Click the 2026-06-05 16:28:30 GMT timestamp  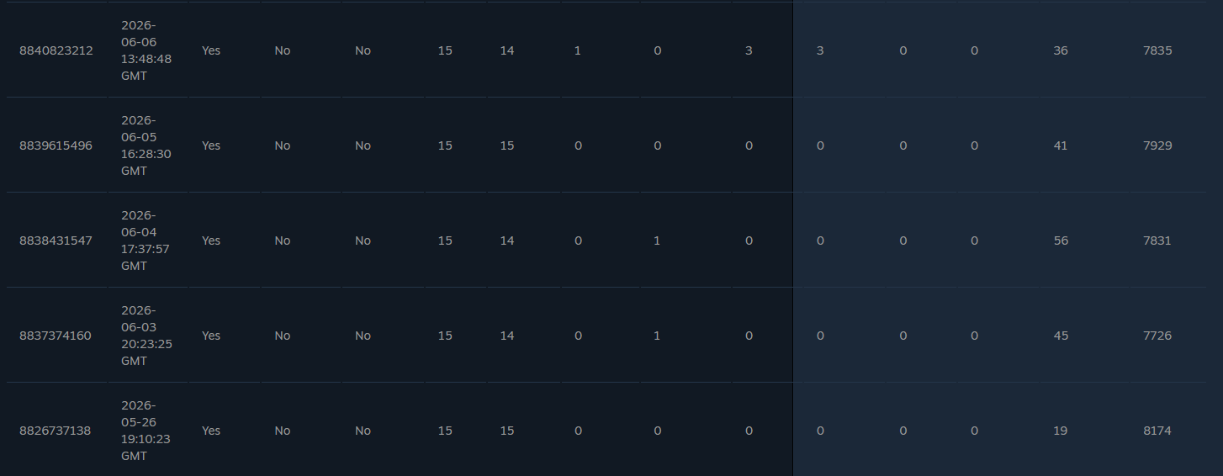click(x=146, y=145)
